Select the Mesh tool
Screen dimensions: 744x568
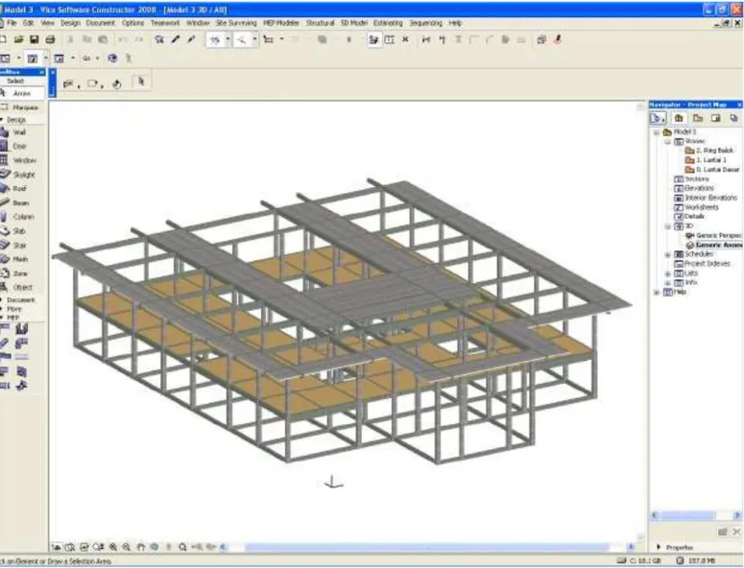tap(19, 259)
